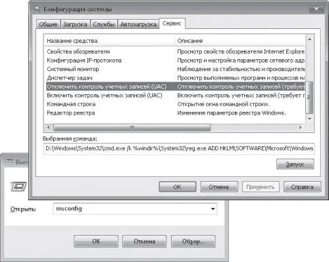This screenshot has height=262, width=329.
Task: Click Отмена in the Run dialog
Action: (x=145, y=242)
